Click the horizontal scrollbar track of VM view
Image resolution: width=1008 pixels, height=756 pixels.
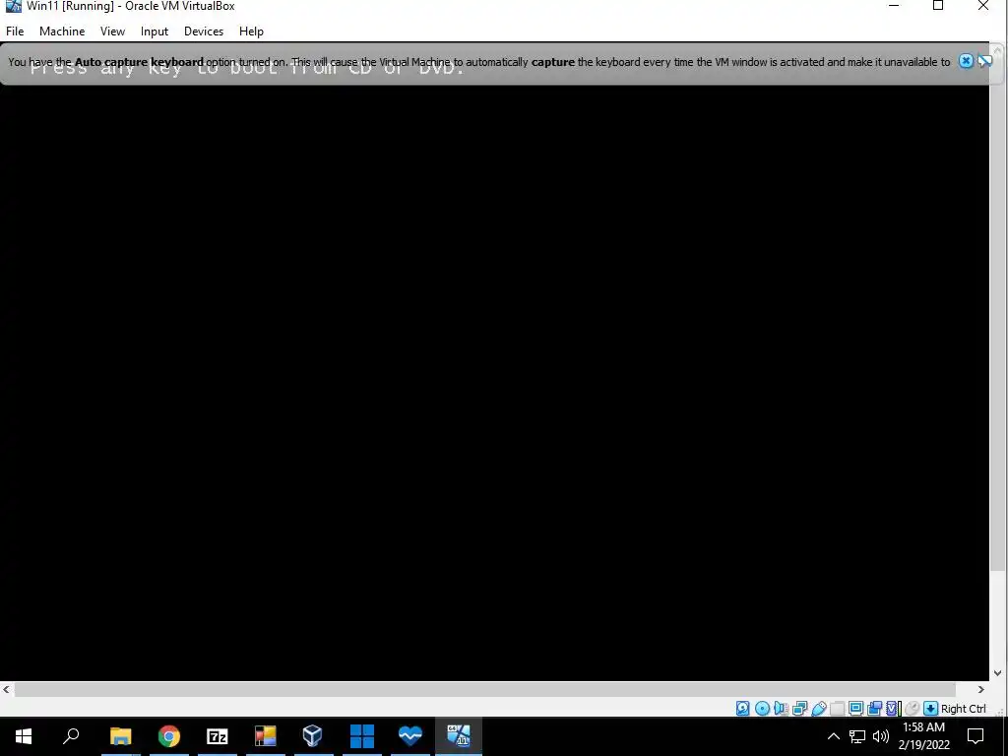(485, 689)
